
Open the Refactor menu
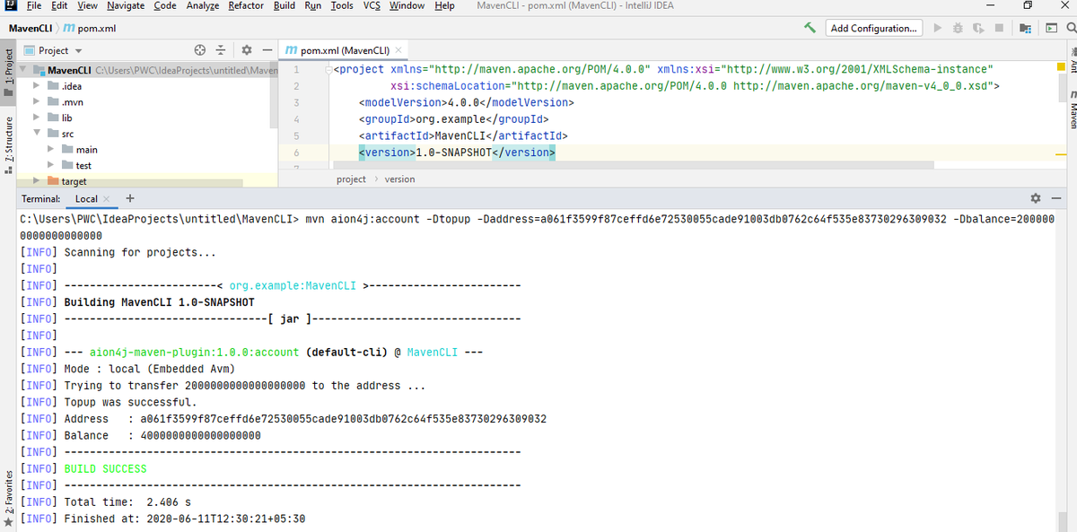(246, 6)
